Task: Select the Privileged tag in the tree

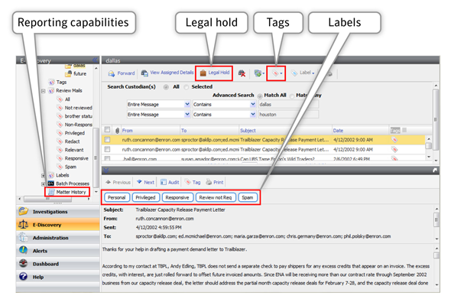Action: coord(71,133)
